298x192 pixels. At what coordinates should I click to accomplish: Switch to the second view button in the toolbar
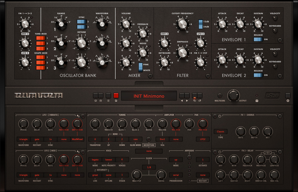[101, 95]
